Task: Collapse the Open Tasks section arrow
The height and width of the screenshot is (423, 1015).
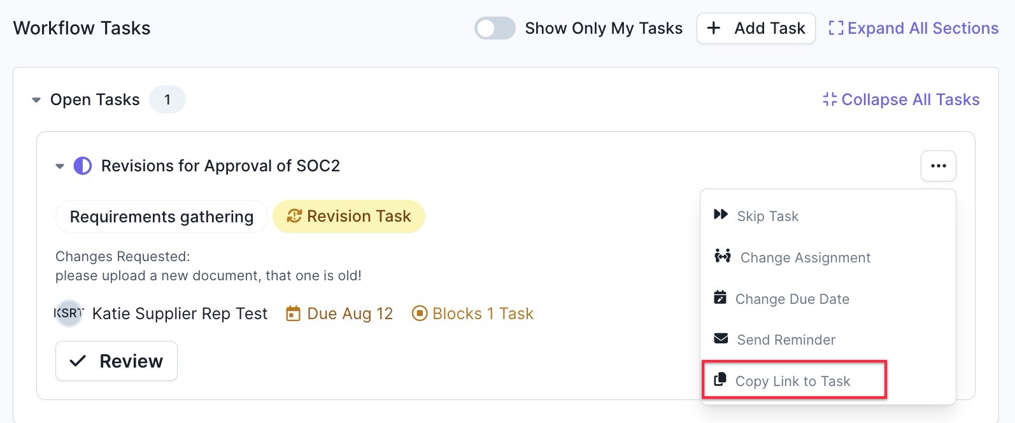Action: tap(36, 100)
